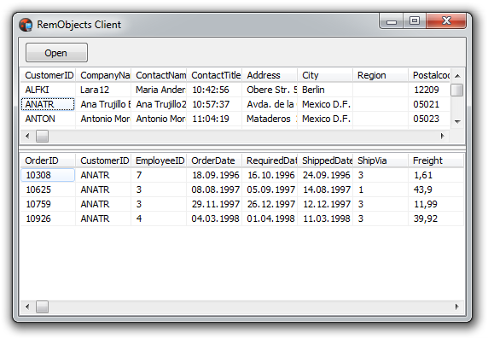Click the shipped date 24.09.1996 cell
488x338 pixels.
click(325, 175)
